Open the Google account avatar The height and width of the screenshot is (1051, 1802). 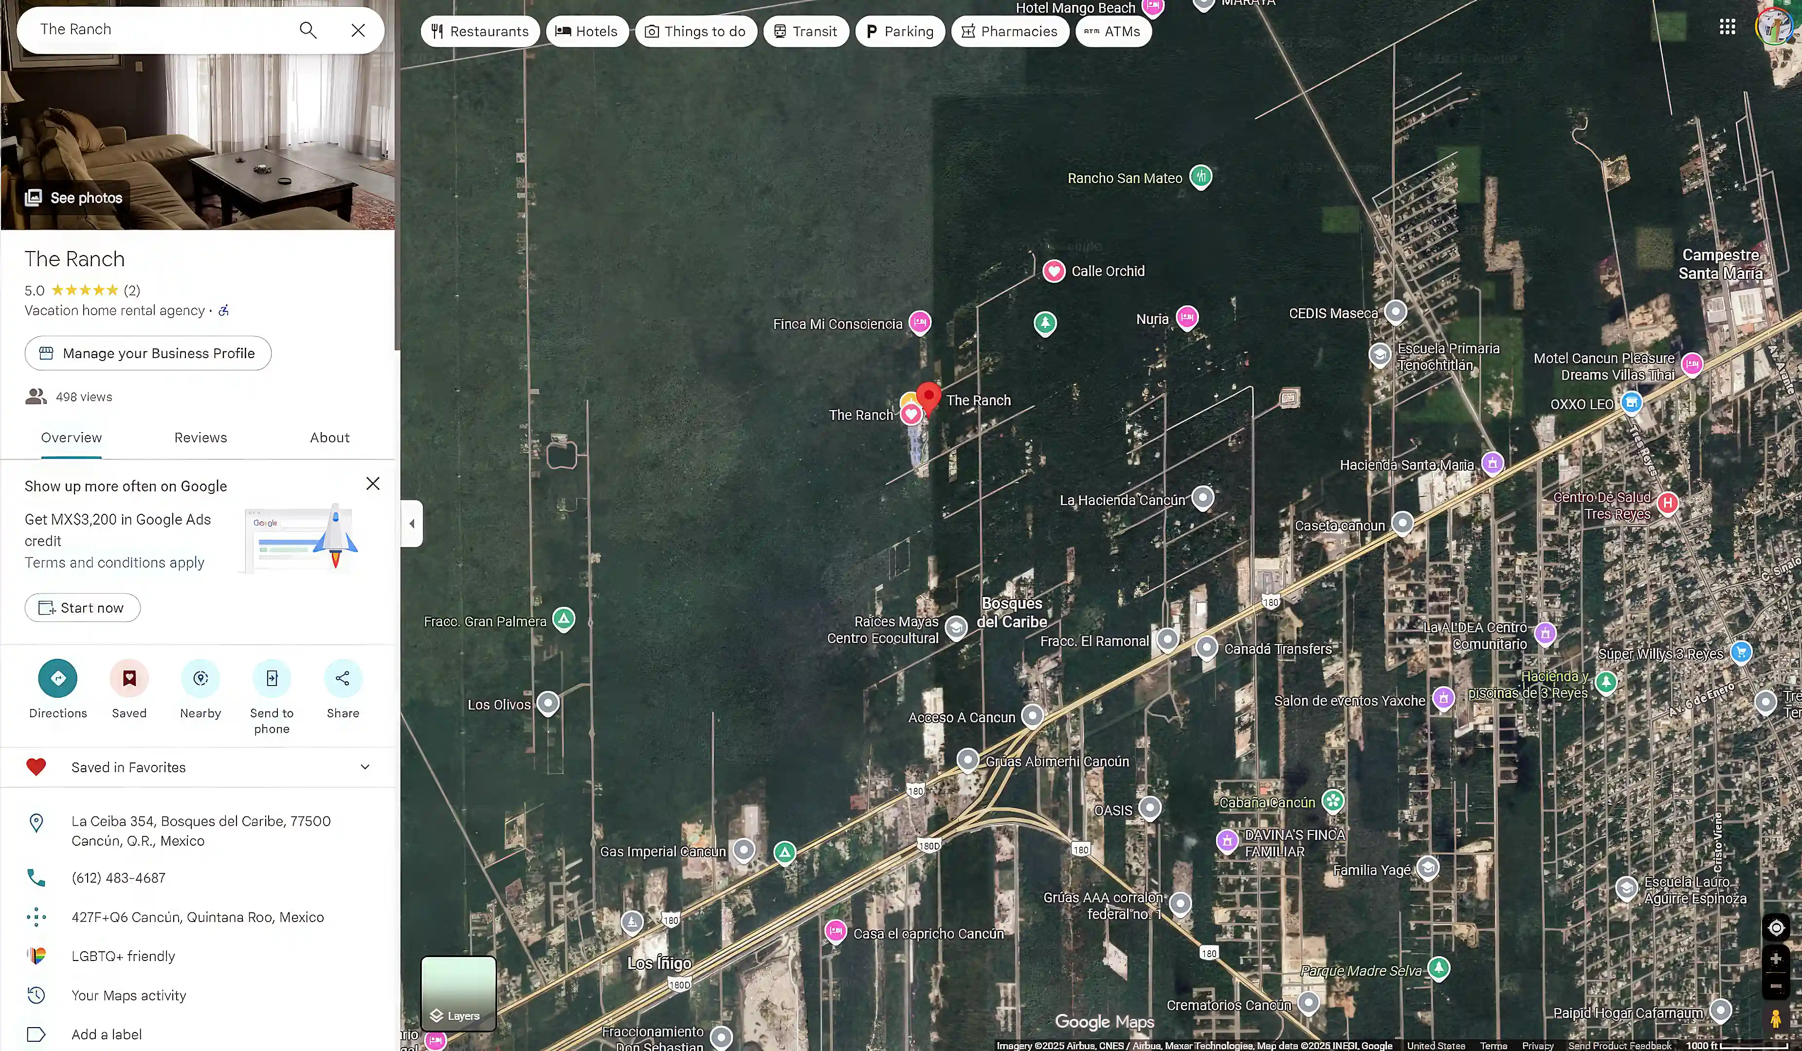[1774, 27]
